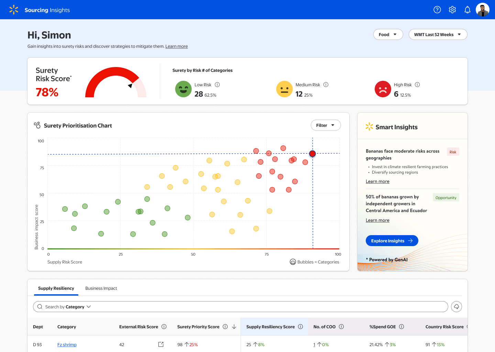495x352 pixels.
Task: Click the Walmart spark logo
Action: pyautogui.click(x=14, y=10)
